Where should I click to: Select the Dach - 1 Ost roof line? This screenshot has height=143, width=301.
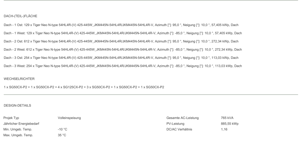pyautogui.click(x=121, y=25)
